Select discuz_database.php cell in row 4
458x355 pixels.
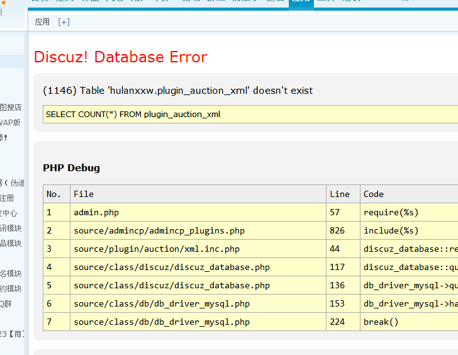(x=198, y=267)
